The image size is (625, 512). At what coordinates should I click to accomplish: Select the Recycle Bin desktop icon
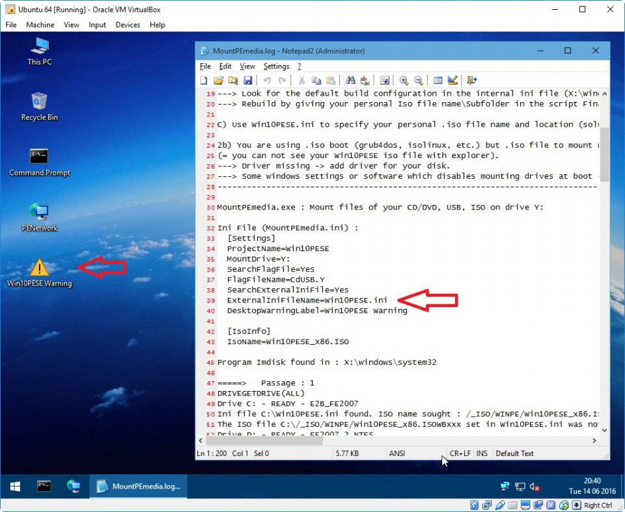[x=40, y=107]
